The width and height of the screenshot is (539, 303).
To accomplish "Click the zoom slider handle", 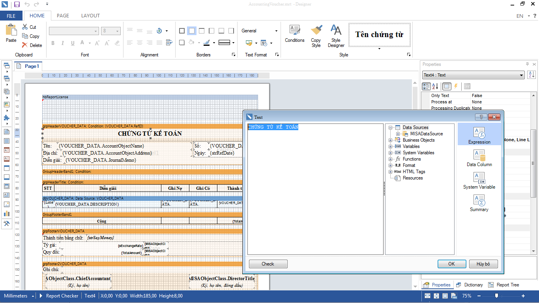I will (x=496, y=296).
